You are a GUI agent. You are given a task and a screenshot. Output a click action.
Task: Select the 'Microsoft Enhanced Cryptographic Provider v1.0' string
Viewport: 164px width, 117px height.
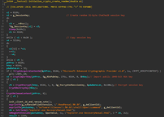pyautogui.click(x=94, y=71)
